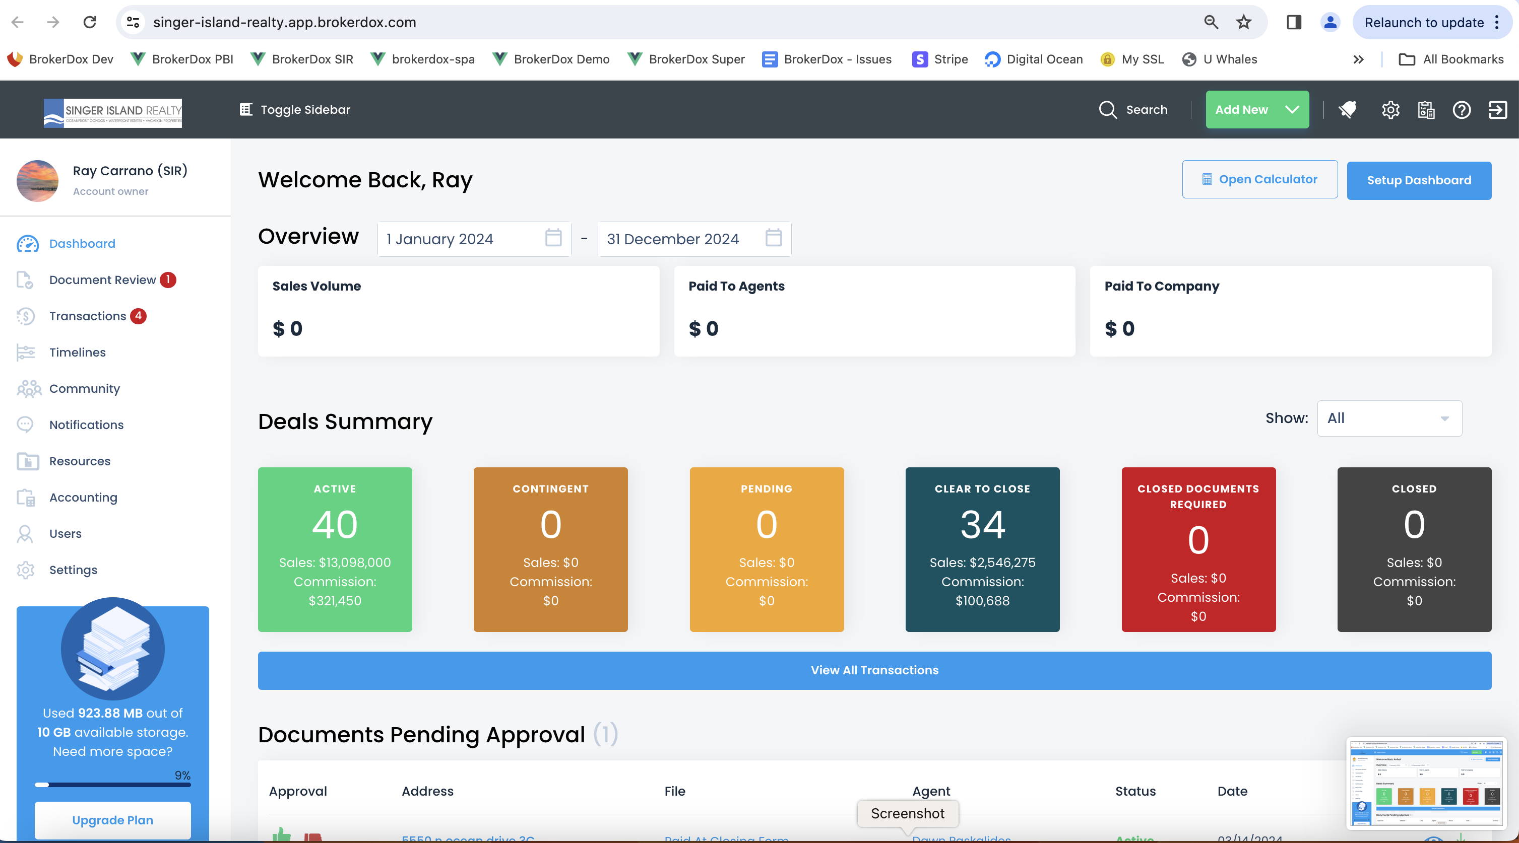Open Digital Ocean bookmark

click(1034, 59)
